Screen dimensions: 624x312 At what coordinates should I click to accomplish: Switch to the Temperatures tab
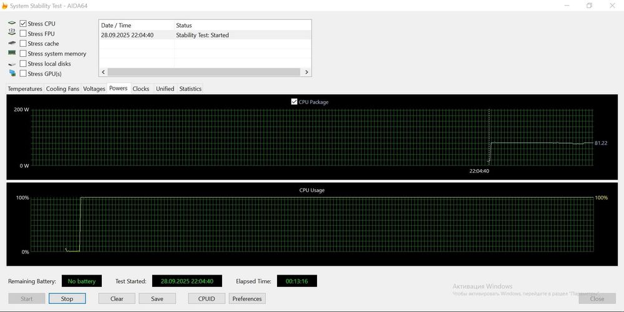point(25,89)
